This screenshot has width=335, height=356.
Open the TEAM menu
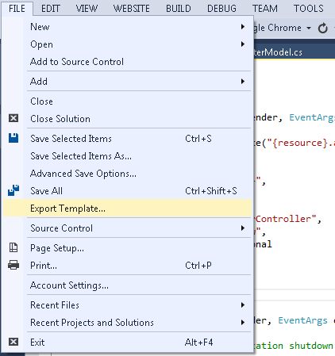[265, 9]
